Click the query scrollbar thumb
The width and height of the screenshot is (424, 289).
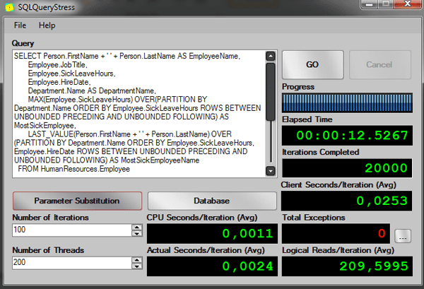[x=271, y=92]
